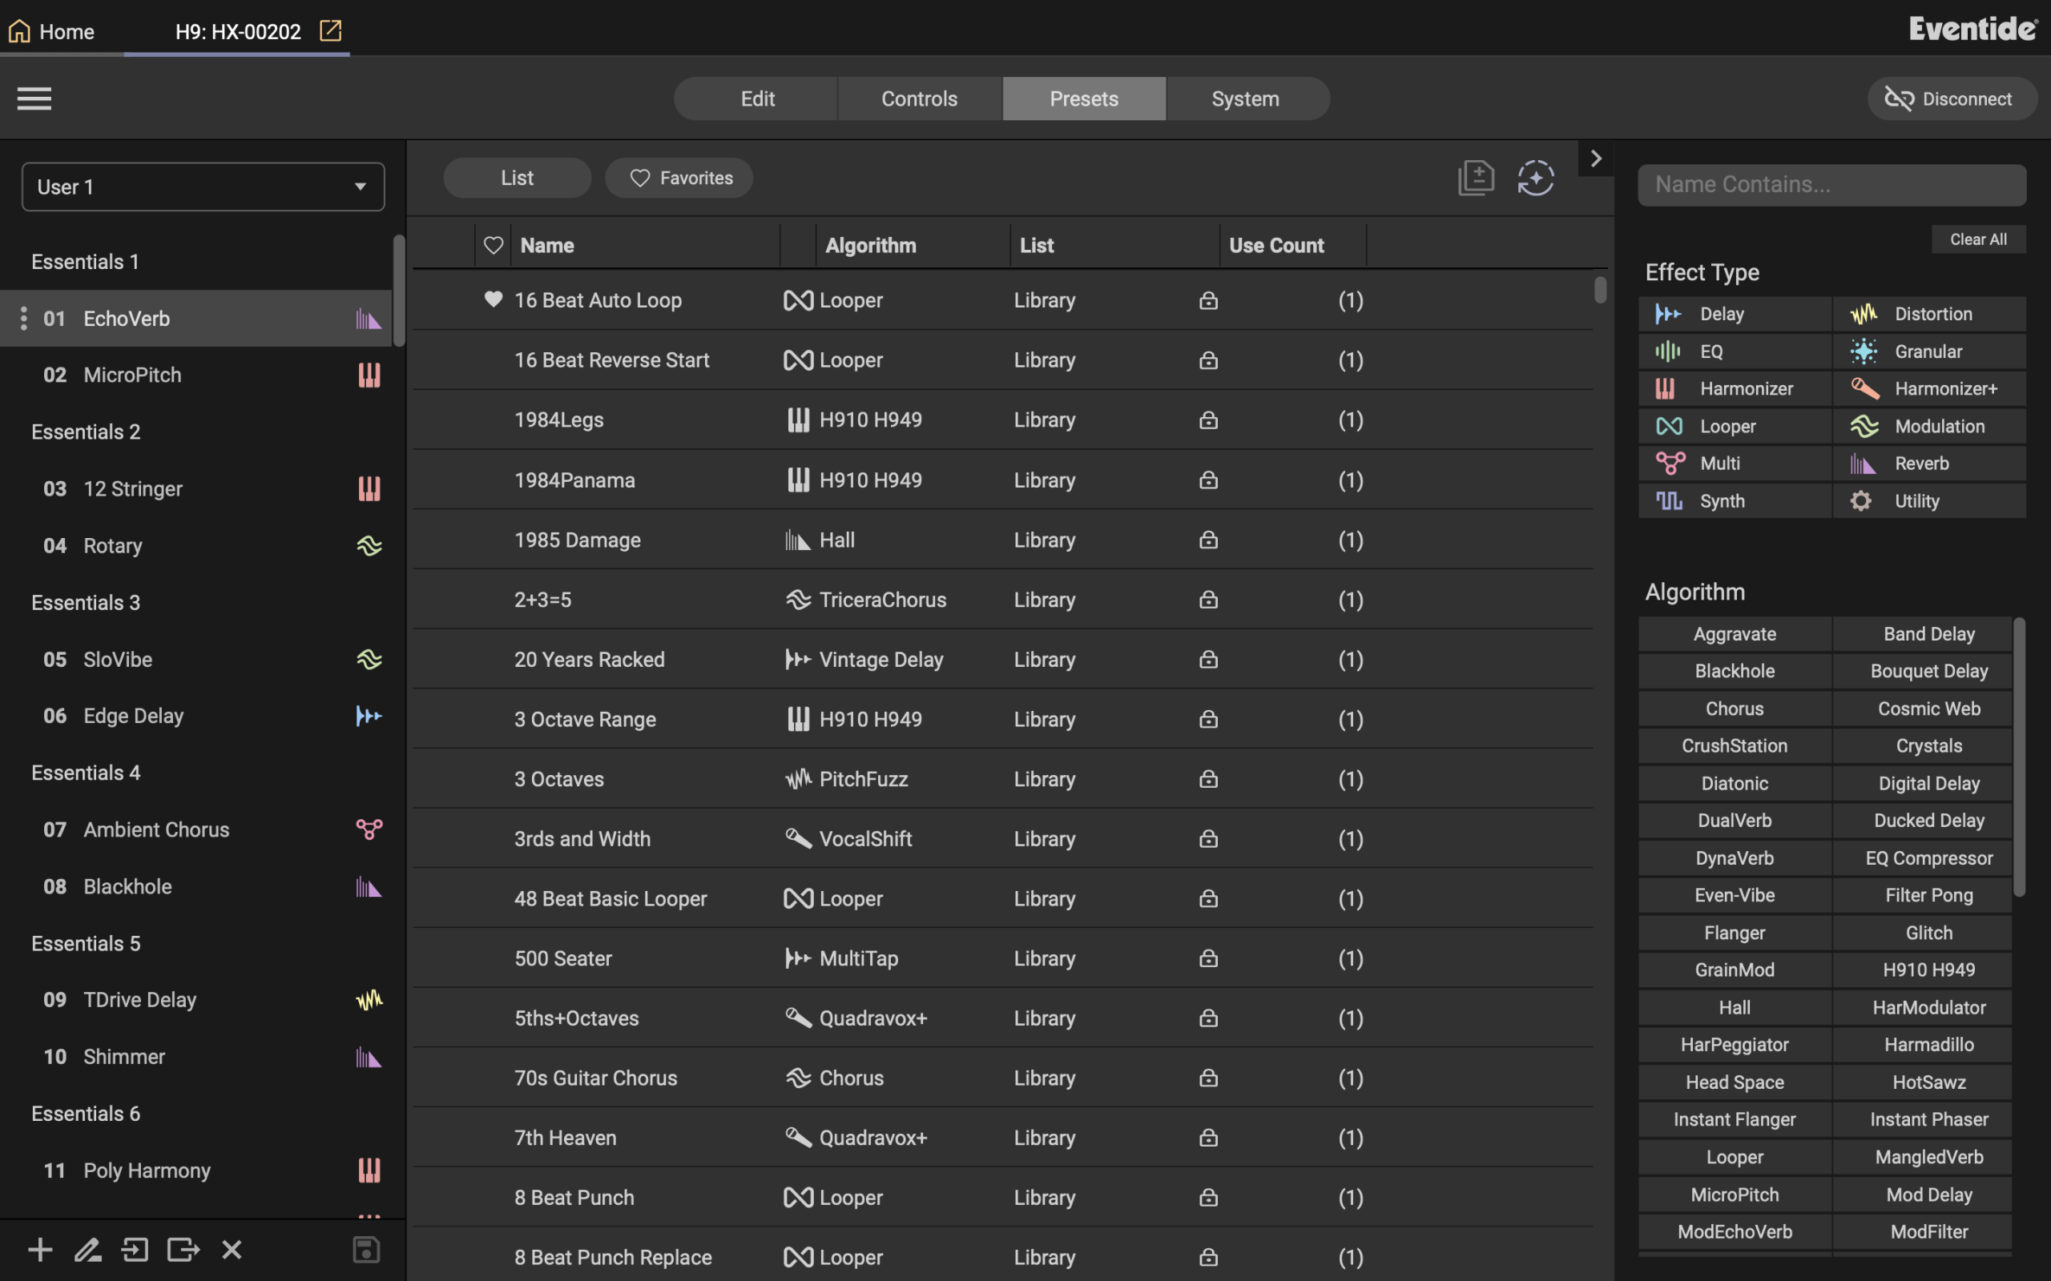Screen dimensions: 2051x1281
Task: Pop out the H9: HX-00202 tab
Action: 331,30
